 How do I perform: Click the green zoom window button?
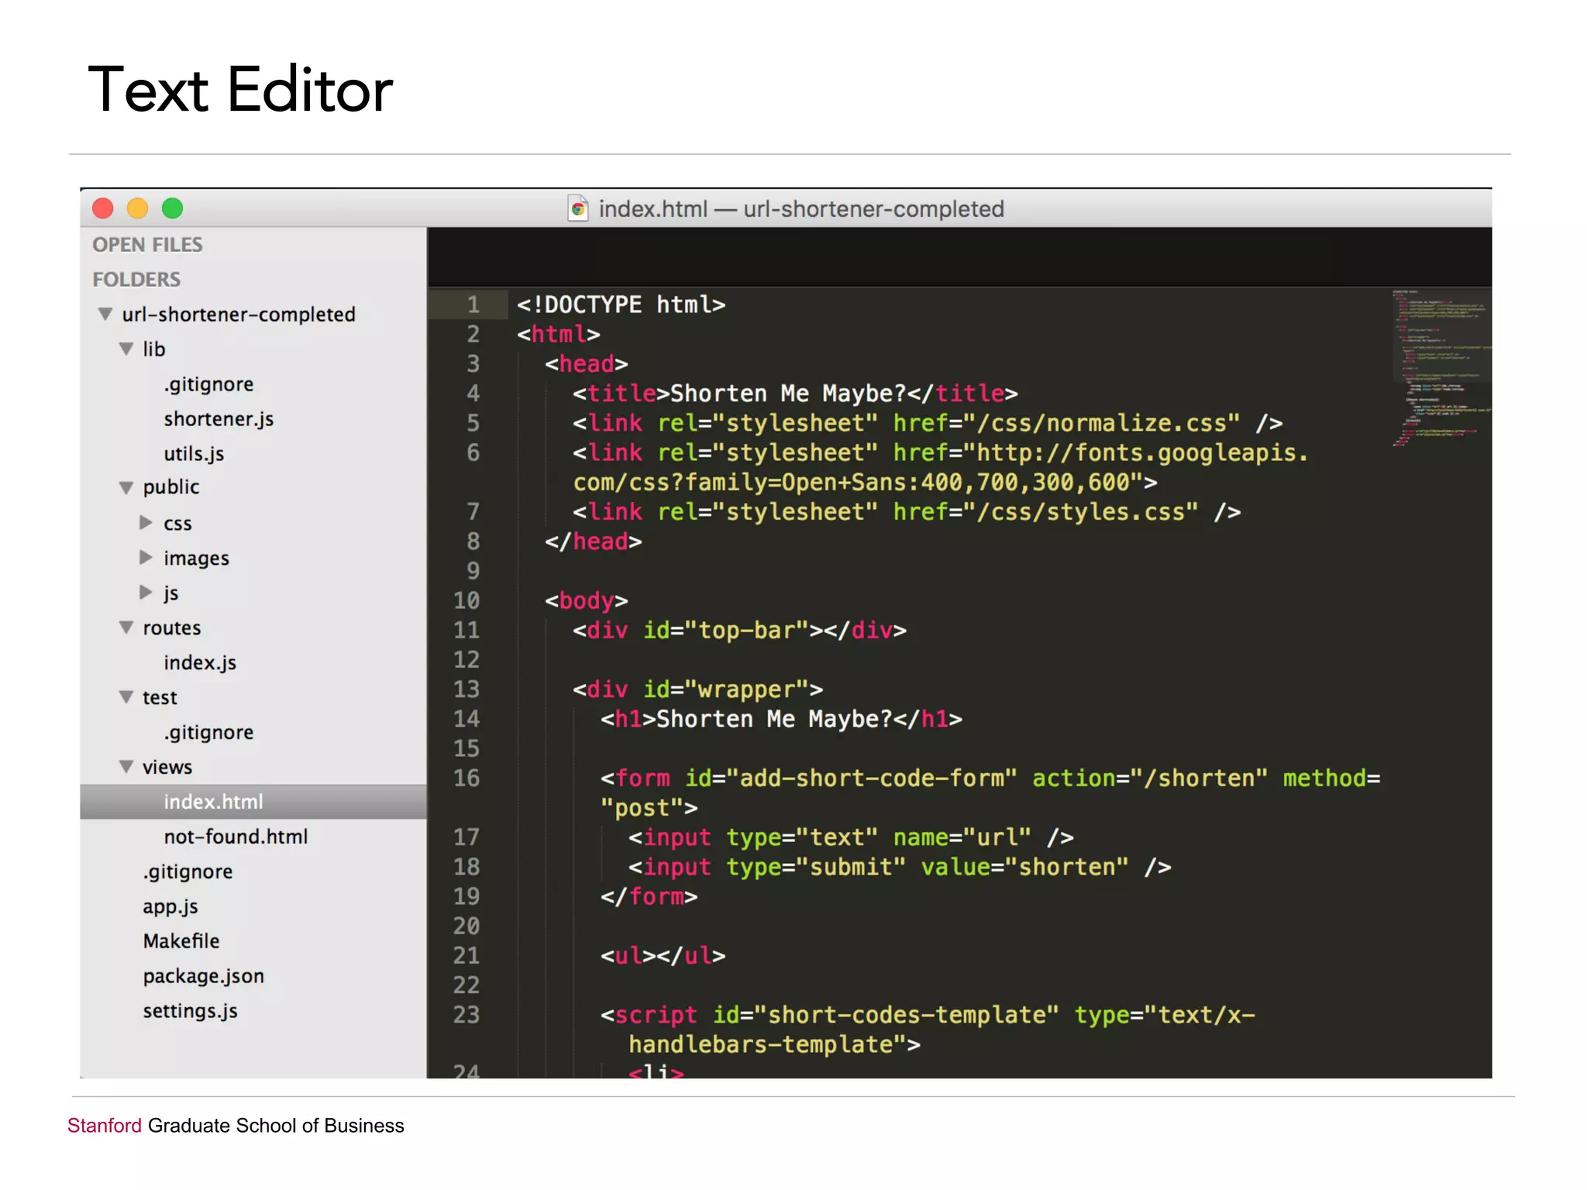pyautogui.click(x=172, y=208)
